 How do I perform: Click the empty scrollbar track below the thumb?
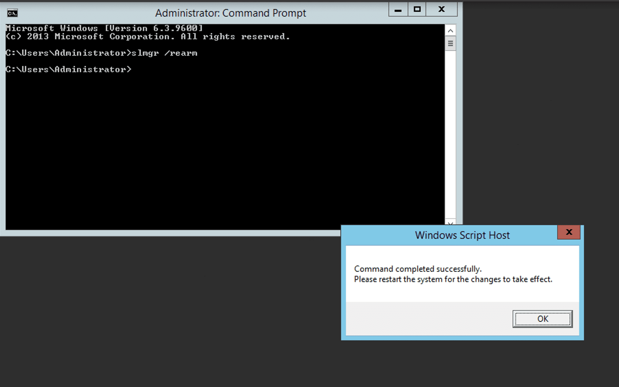click(x=450, y=137)
